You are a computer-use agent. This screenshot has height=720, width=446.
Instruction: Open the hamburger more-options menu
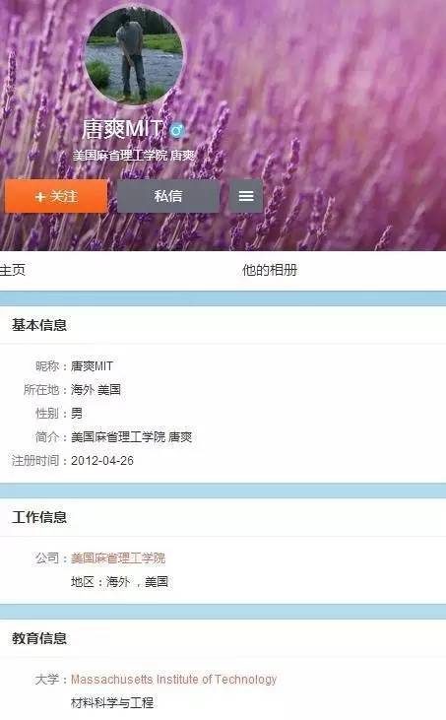(246, 196)
